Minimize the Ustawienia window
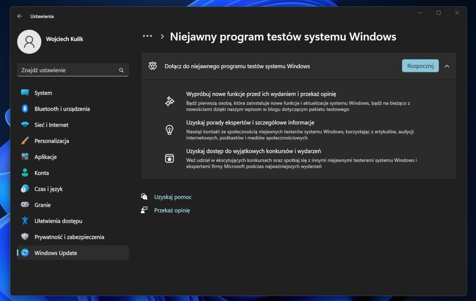Viewport: 476px width, 301px height. pos(420,13)
